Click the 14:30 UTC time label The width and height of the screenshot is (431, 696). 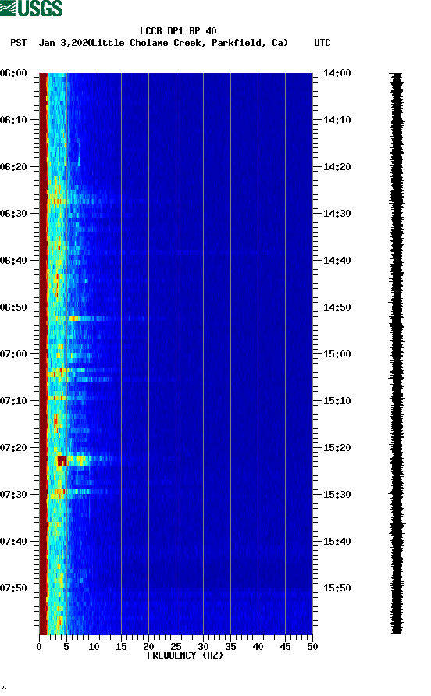(x=337, y=214)
